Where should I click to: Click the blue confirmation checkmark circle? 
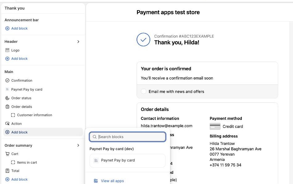click(x=143, y=39)
